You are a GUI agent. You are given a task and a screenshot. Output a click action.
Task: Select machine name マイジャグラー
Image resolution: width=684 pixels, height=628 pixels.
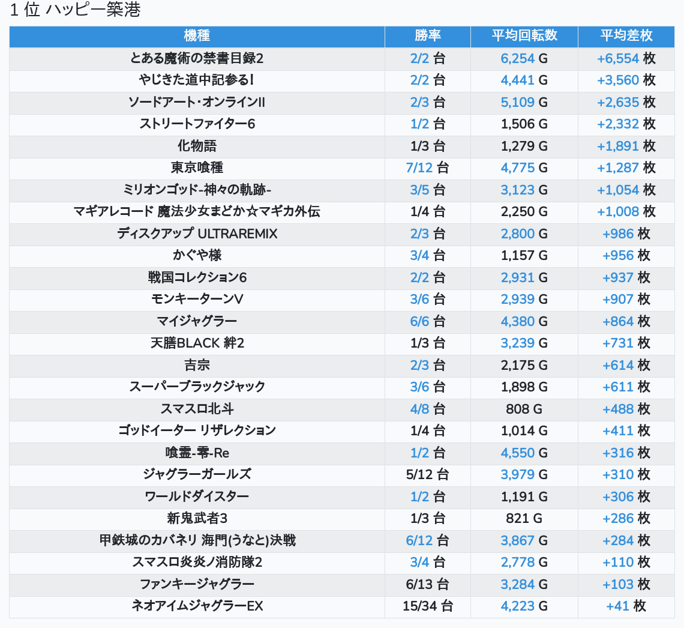point(197,321)
